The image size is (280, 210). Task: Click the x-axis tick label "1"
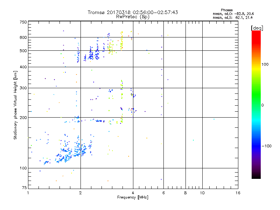(28, 193)
